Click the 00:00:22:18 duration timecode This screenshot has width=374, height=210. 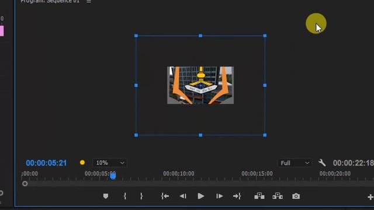(354, 163)
